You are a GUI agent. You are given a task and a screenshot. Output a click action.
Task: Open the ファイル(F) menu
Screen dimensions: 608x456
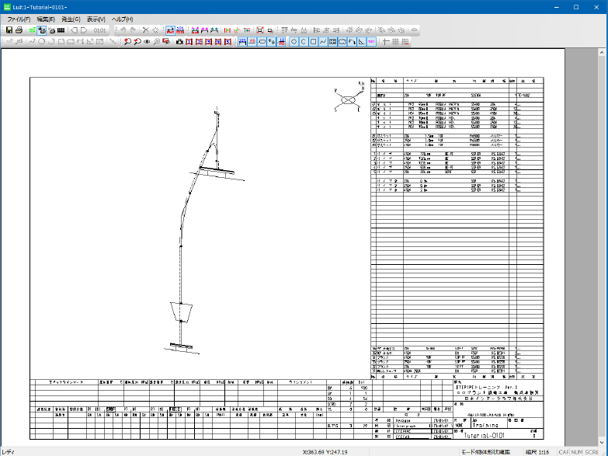(x=19, y=19)
